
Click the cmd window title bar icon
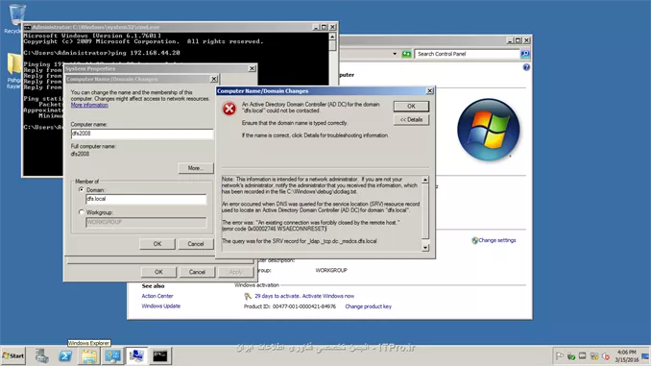tap(28, 27)
